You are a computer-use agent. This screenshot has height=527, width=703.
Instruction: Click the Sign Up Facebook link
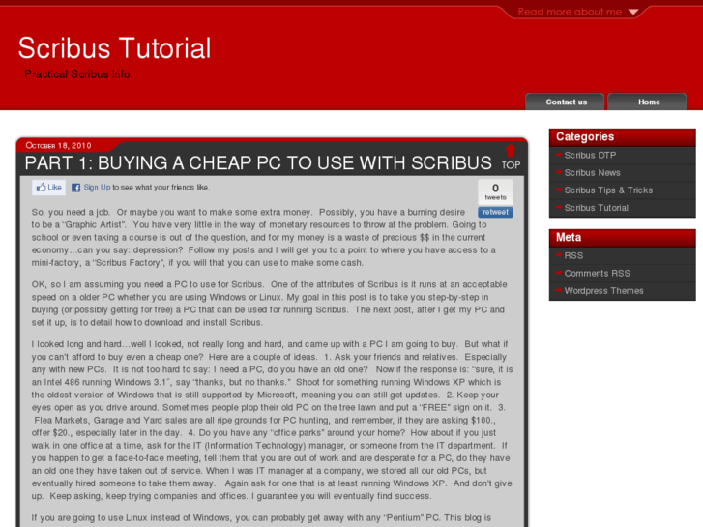pyautogui.click(x=97, y=187)
